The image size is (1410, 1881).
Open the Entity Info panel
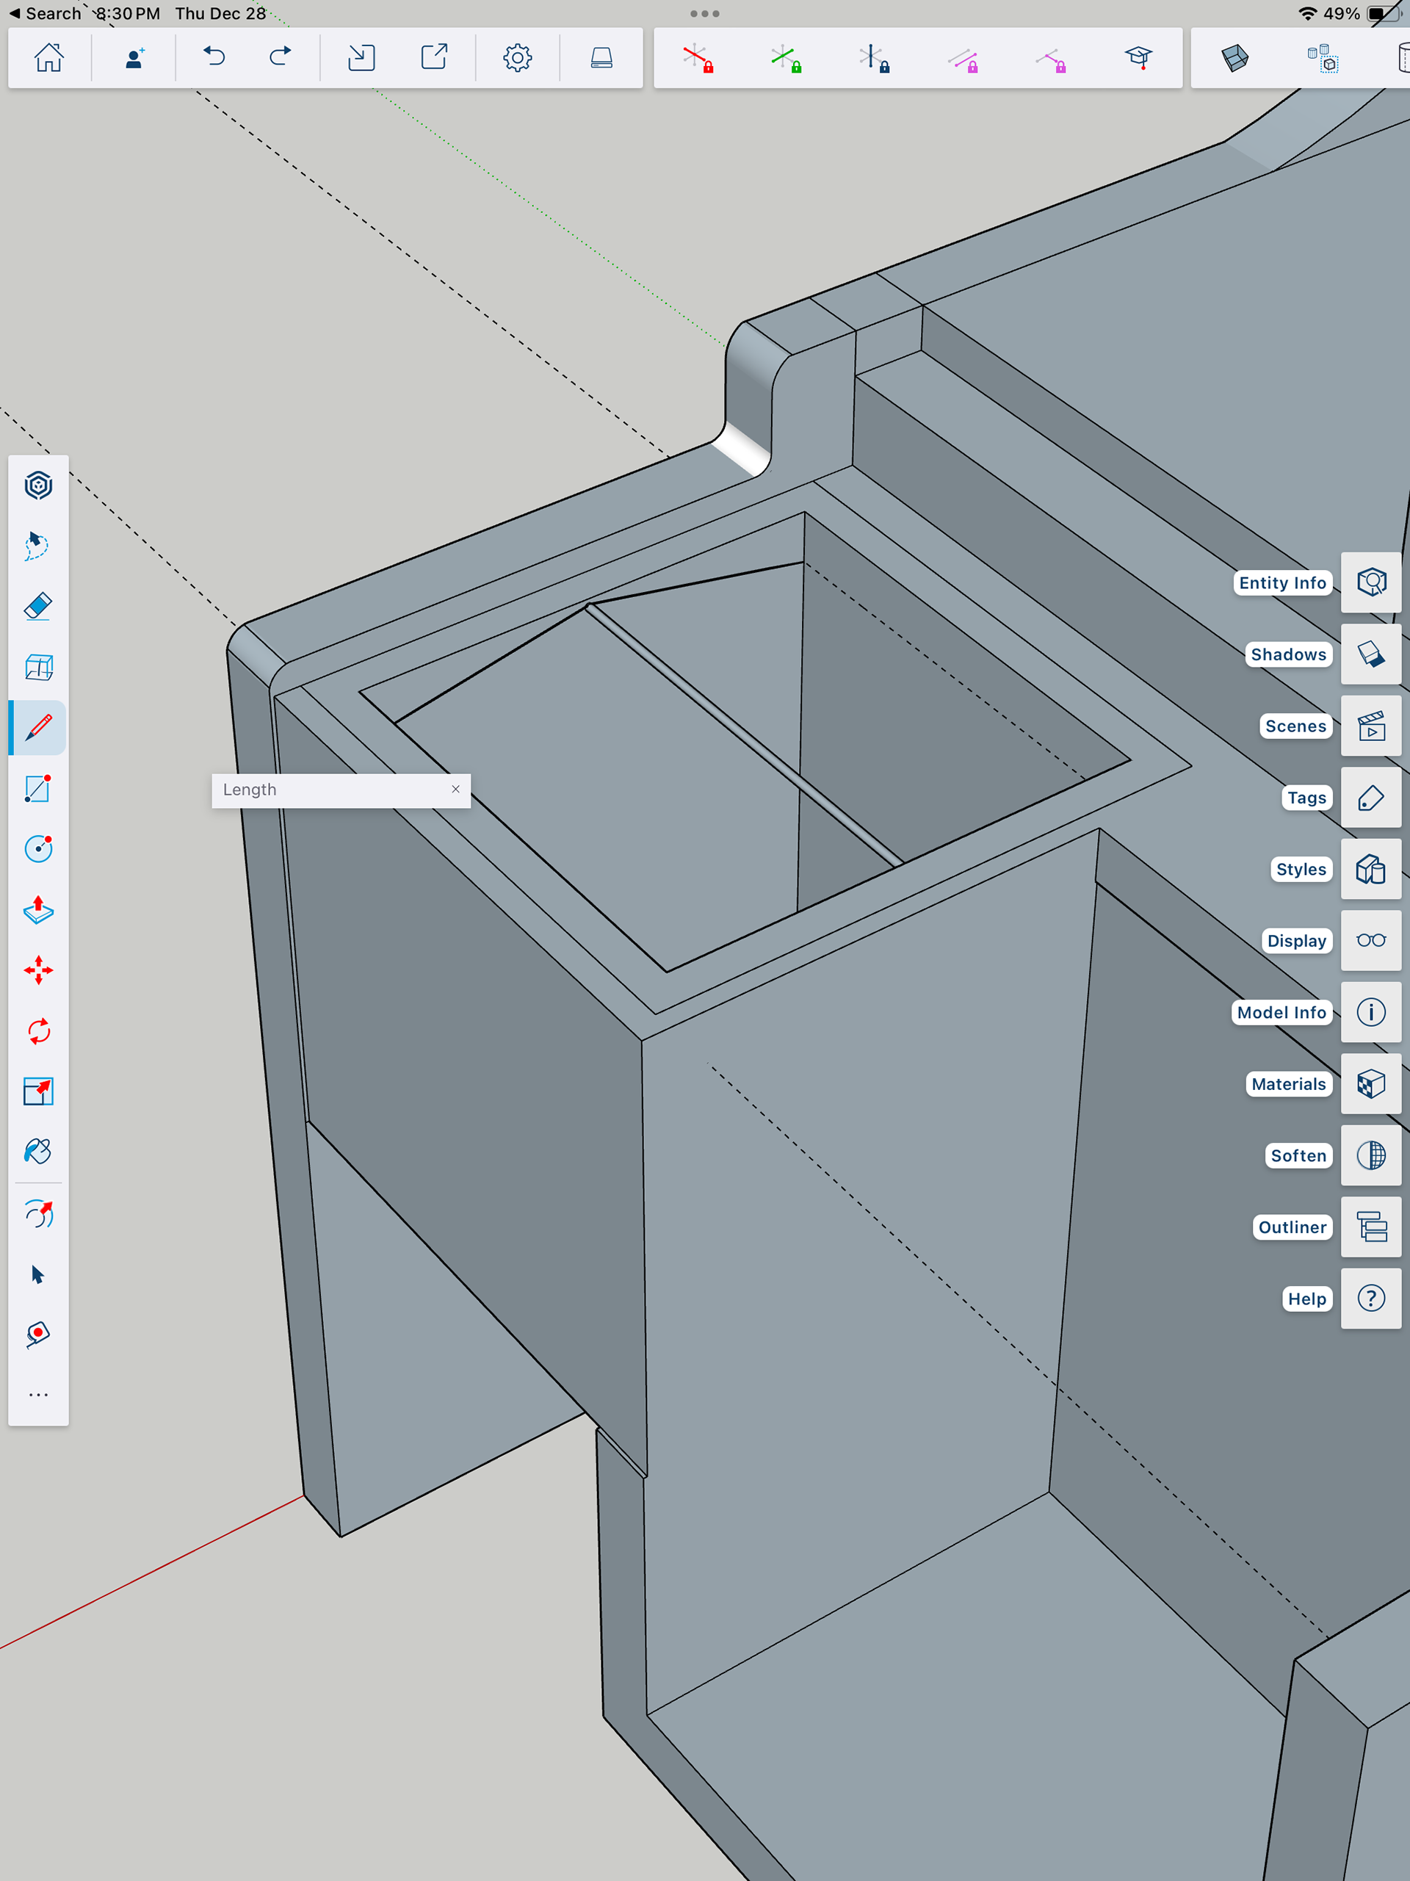(1370, 582)
